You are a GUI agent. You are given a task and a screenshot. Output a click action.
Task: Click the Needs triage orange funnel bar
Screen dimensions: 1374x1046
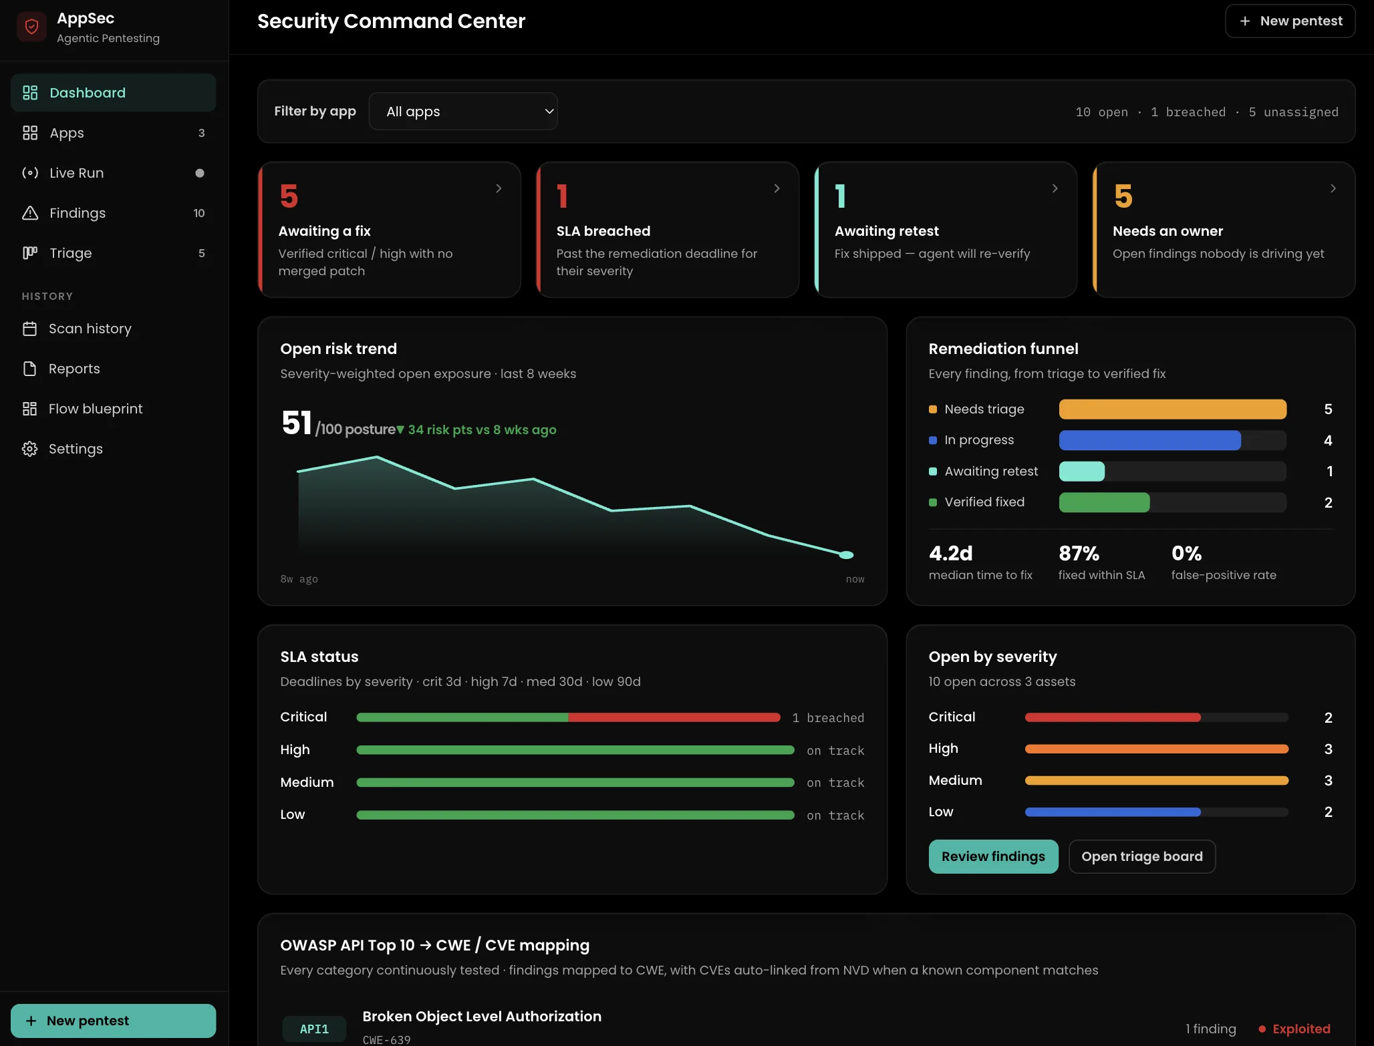pos(1173,409)
